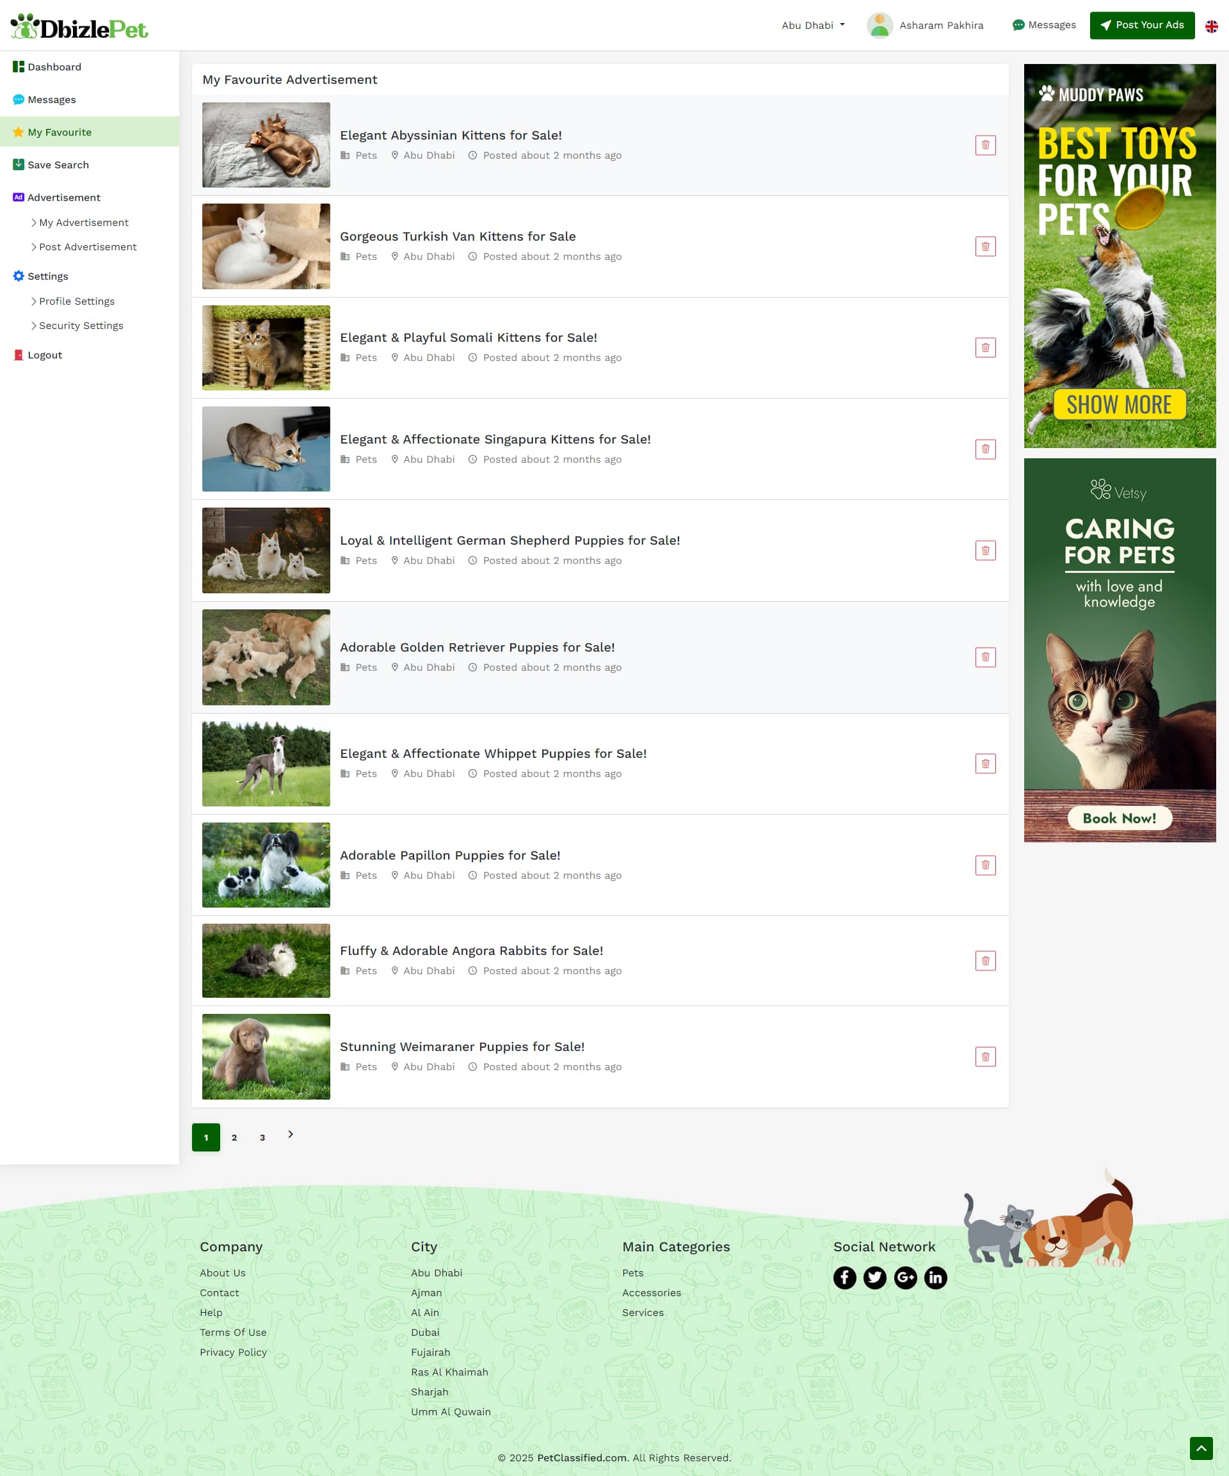
Task: Delete Angora Rabbits favourite
Action: (985, 960)
